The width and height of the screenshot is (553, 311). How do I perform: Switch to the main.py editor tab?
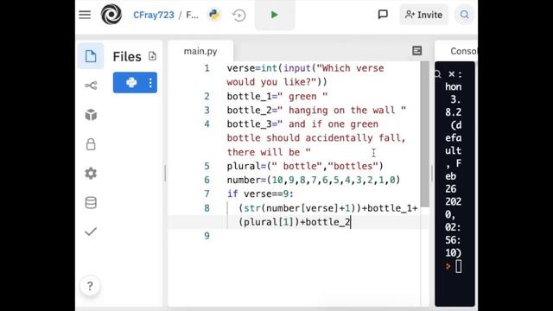coord(200,52)
